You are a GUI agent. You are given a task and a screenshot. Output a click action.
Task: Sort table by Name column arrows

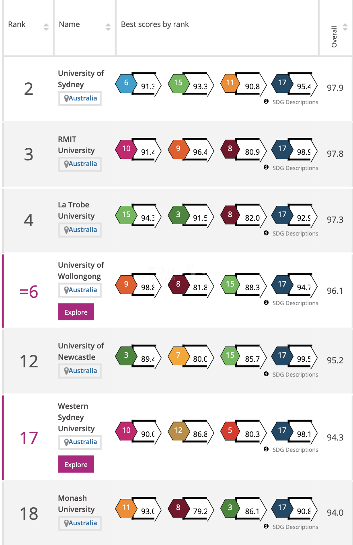click(108, 27)
